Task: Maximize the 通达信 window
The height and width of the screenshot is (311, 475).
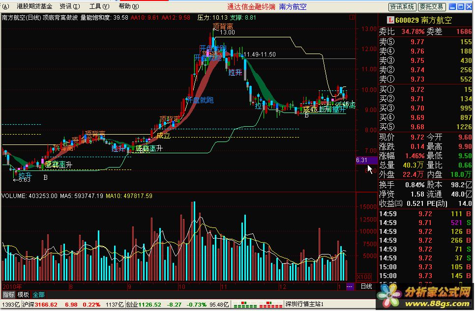Action: tap(460, 7)
